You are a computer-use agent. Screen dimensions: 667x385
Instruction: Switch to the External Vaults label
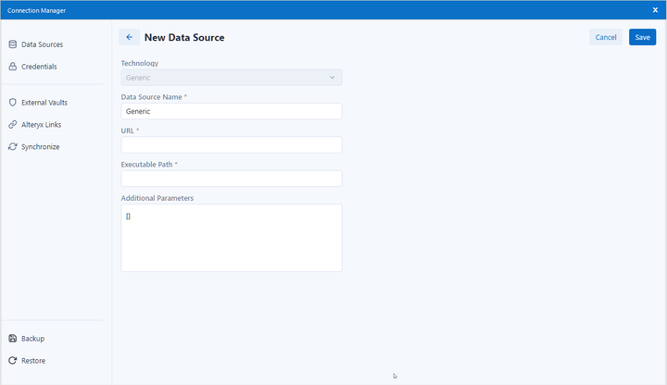[44, 103]
